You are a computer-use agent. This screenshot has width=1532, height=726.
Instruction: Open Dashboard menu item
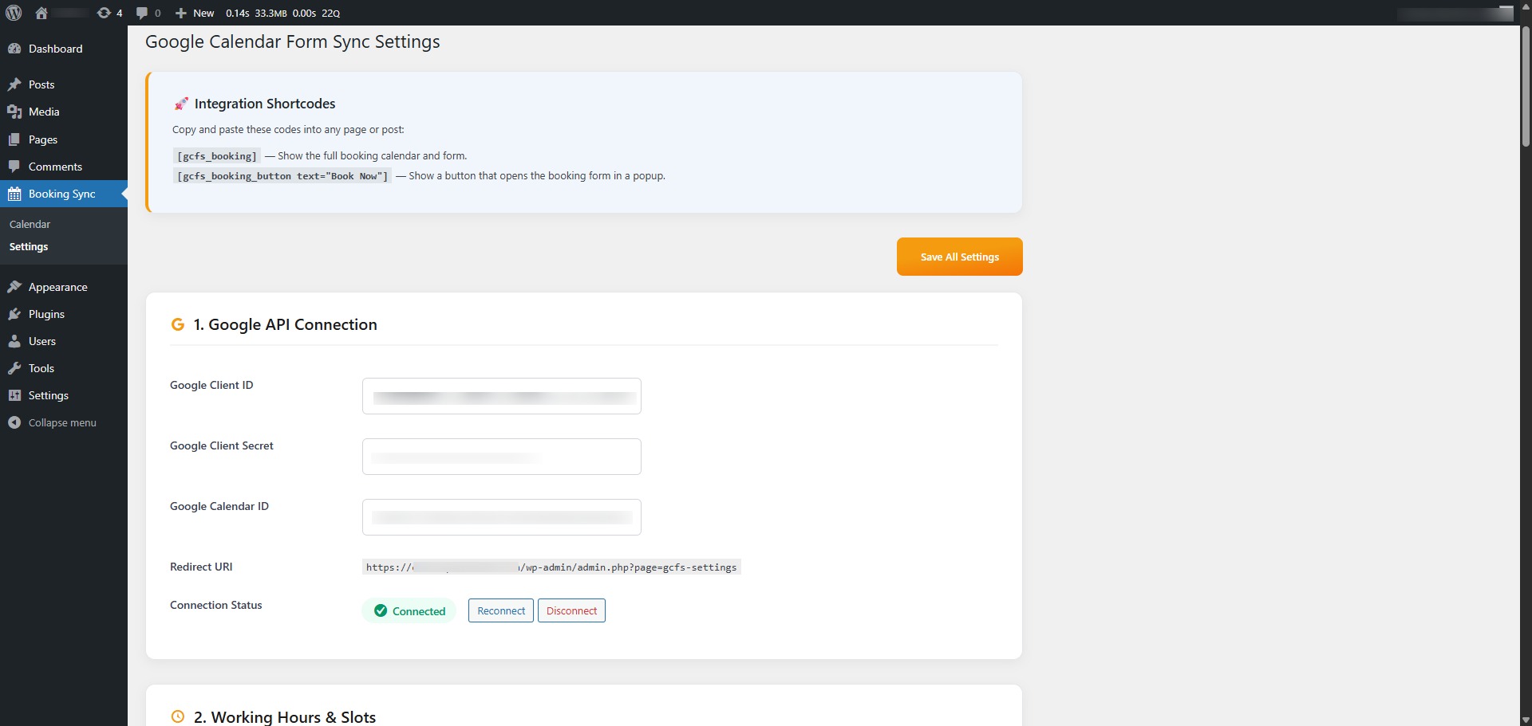(x=64, y=49)
